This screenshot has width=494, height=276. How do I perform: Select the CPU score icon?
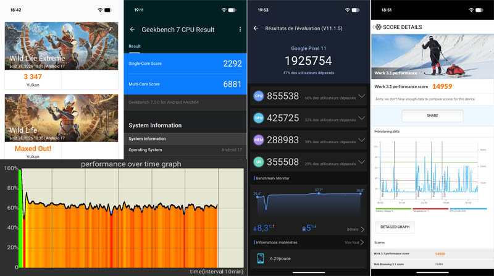click(259, 96)
